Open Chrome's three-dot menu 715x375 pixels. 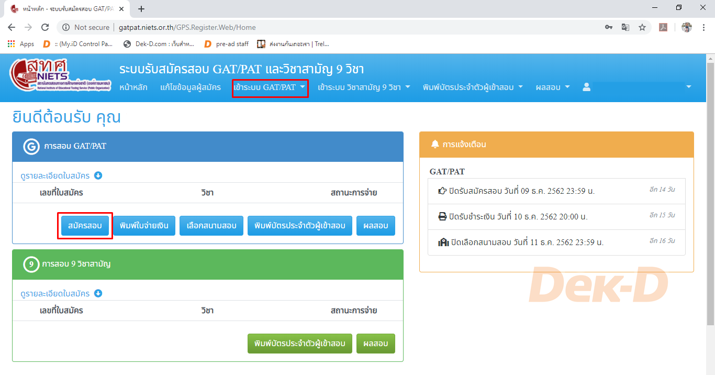[x=703, y=27]
